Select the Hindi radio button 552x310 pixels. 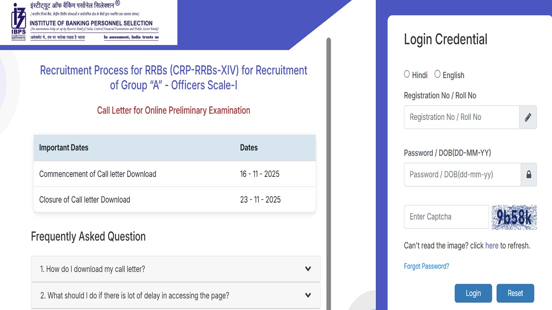point(407,74)
